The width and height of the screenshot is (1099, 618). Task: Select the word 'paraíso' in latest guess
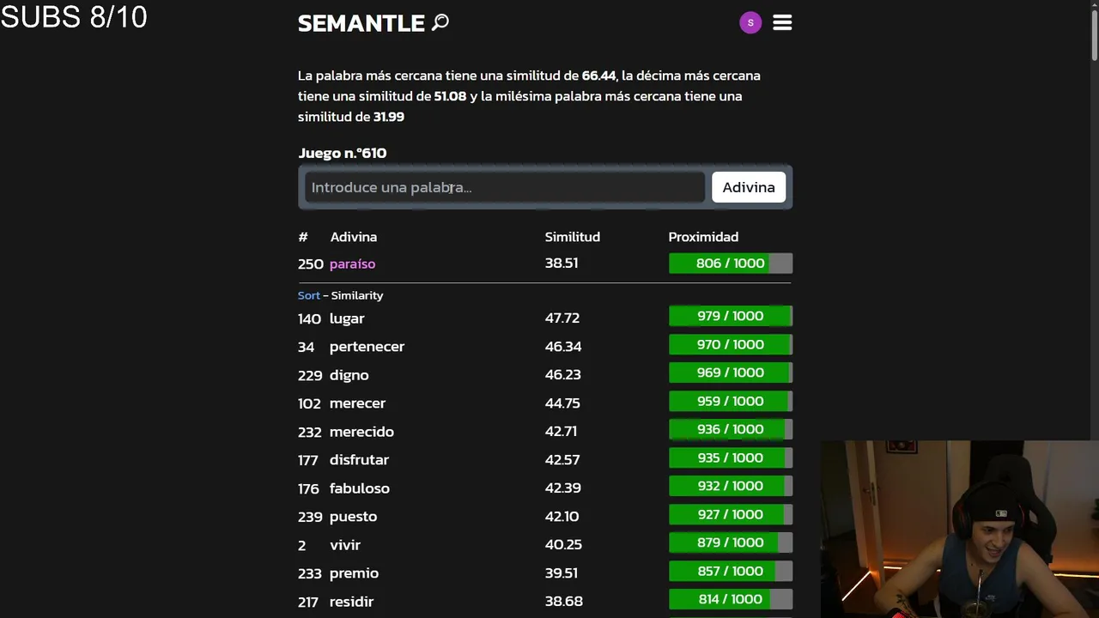(352, 264)
